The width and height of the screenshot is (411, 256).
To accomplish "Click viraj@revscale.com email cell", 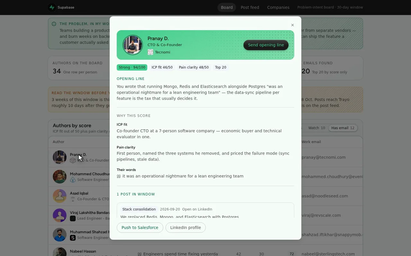I will click(x=321, y=215).
